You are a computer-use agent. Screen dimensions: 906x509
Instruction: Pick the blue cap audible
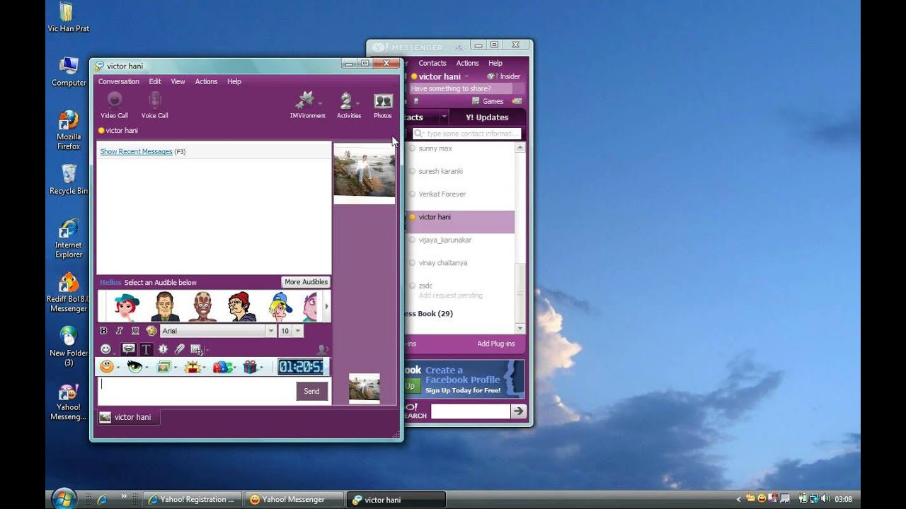(x=280, y=306)
